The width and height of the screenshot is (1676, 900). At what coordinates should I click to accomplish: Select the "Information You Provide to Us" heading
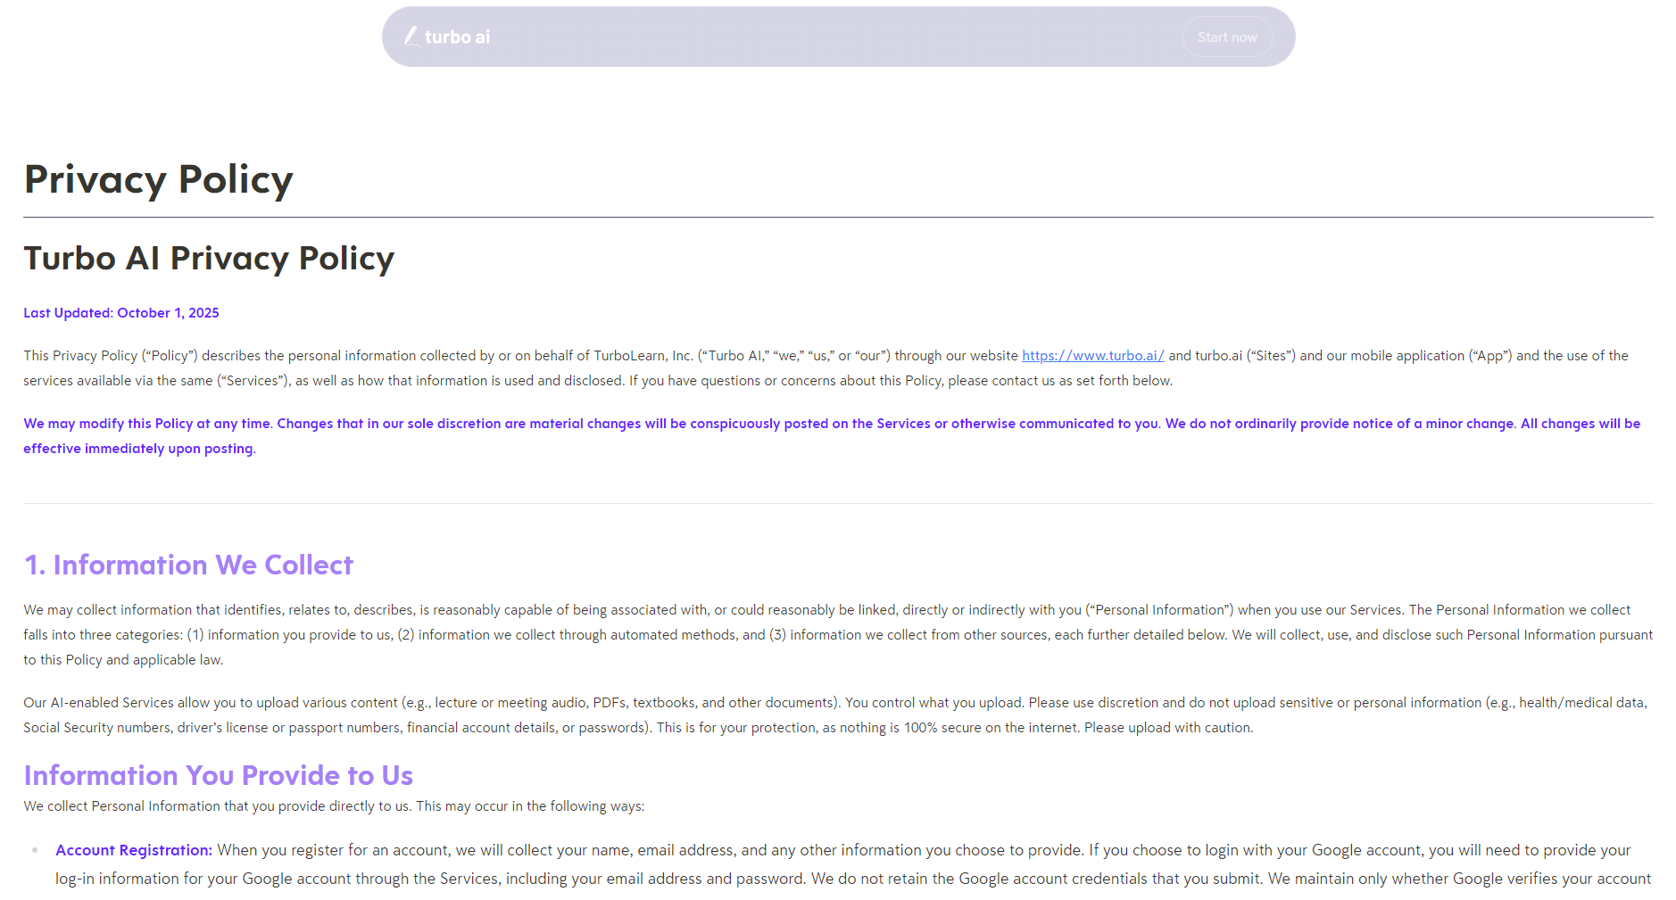tap(218, 776)
